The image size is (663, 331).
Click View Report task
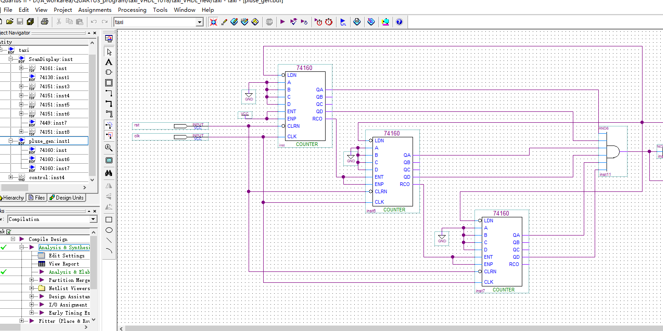tap(64, 264)
